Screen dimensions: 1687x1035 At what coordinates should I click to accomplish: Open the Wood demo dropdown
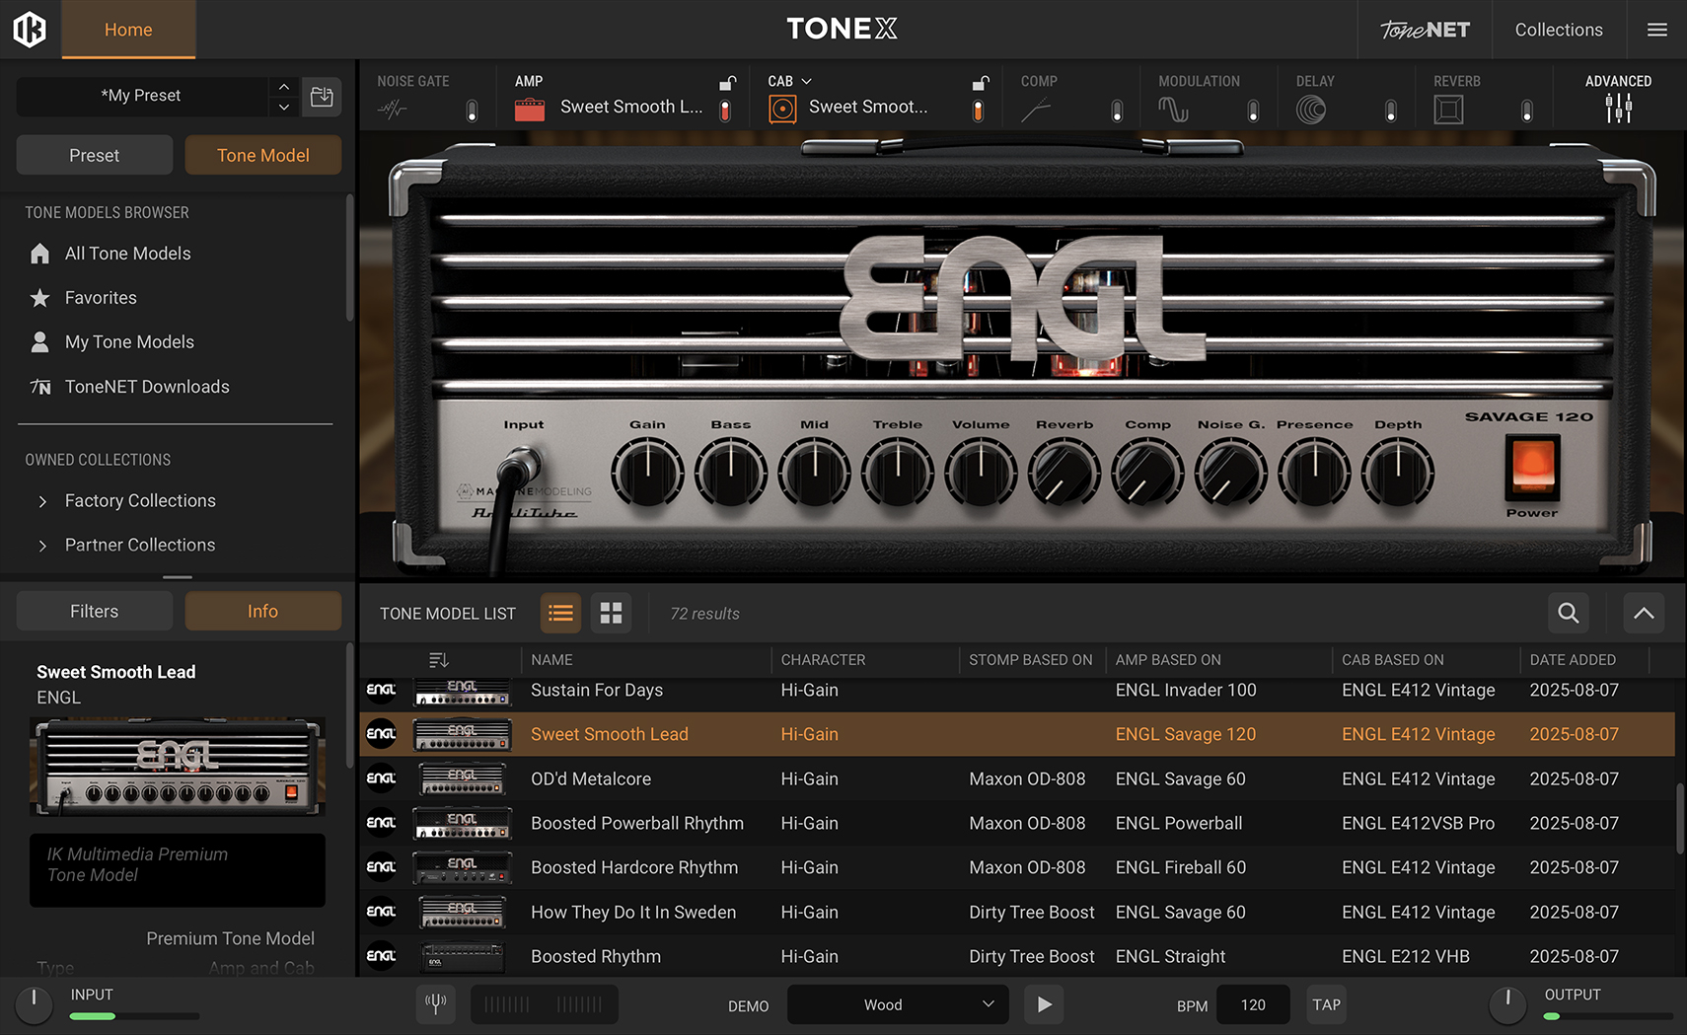[897, 1004]
